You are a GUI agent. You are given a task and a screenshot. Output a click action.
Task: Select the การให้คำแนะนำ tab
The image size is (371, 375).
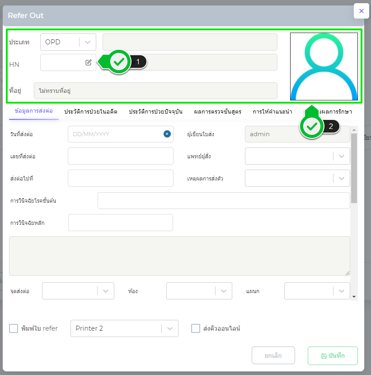point(272,111)
